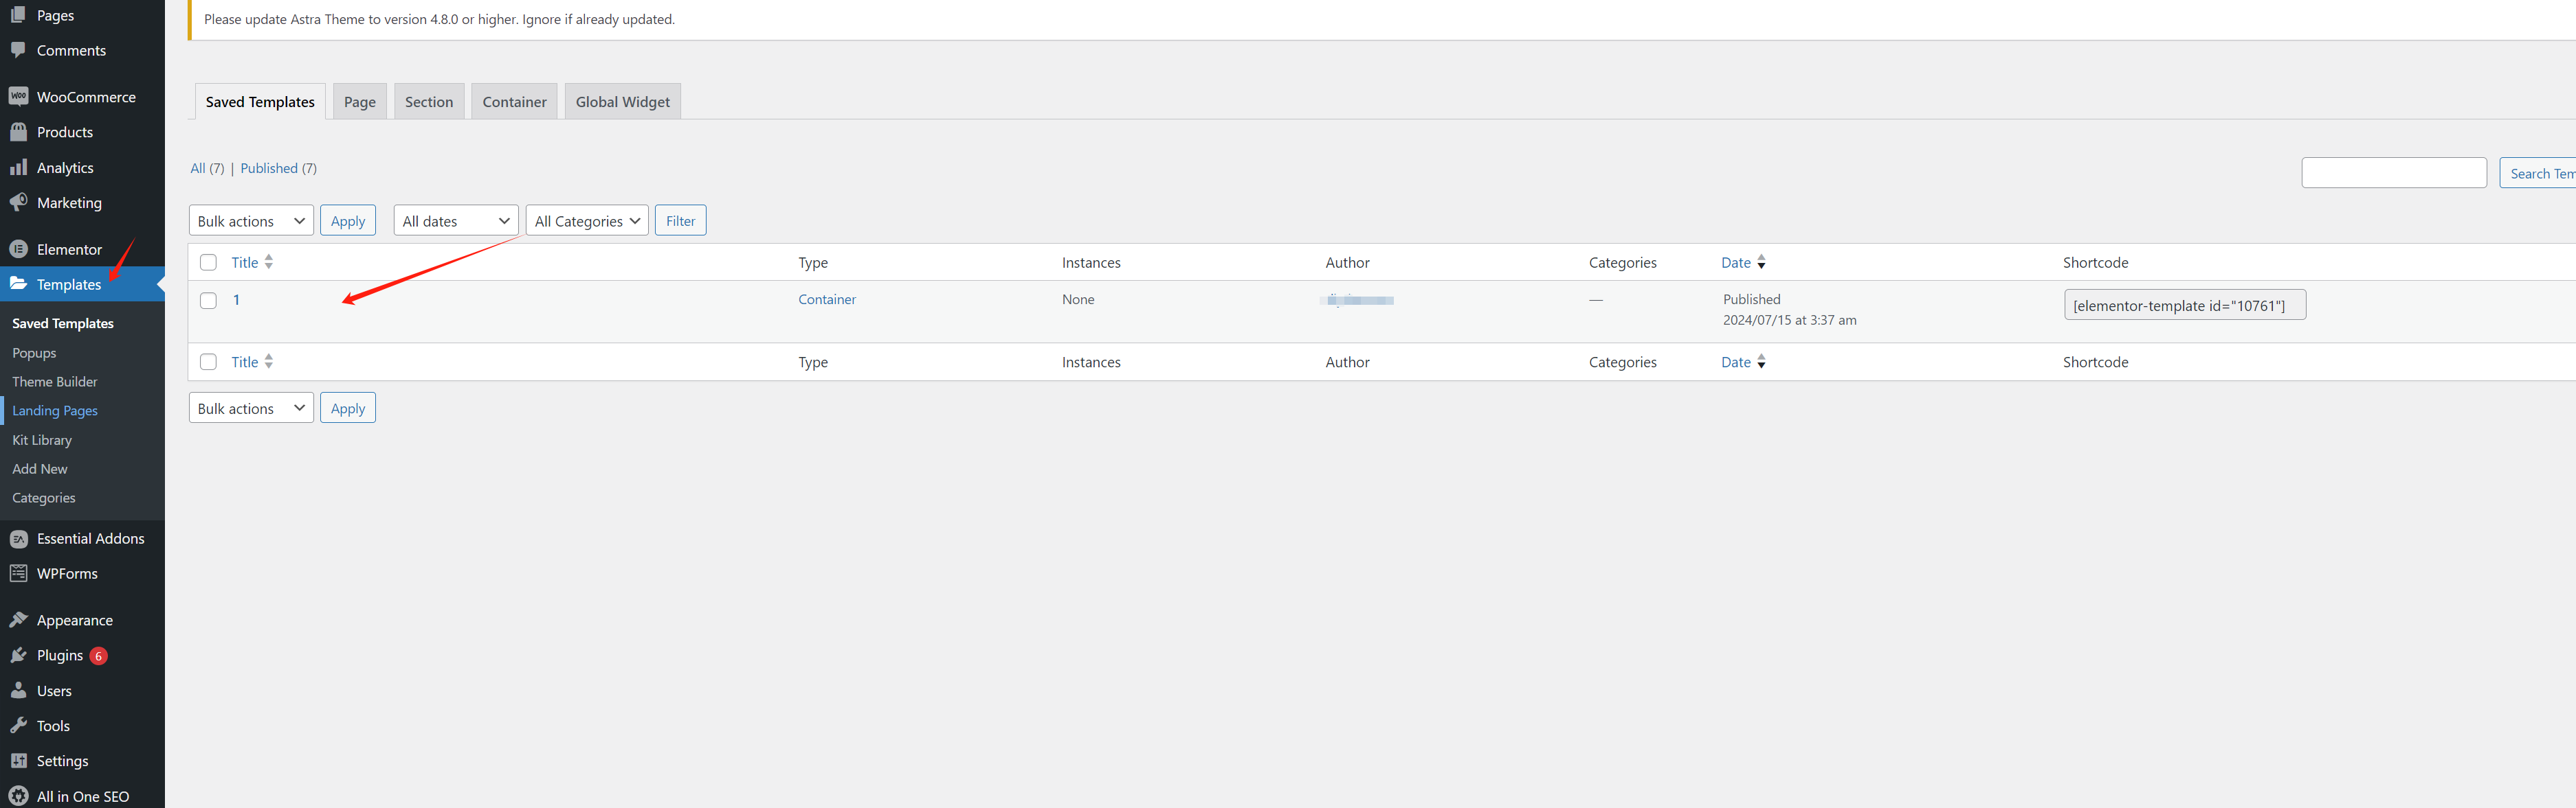Screen dimensions: 2576x808
Task: Expand the Bulk actions dropdown
Action: 248,220
